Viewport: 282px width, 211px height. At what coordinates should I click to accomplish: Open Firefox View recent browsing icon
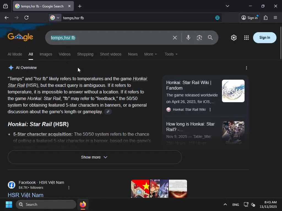[6, 6]
